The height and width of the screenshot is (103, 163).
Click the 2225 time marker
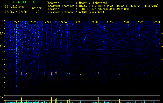click(x=79, y=22)
